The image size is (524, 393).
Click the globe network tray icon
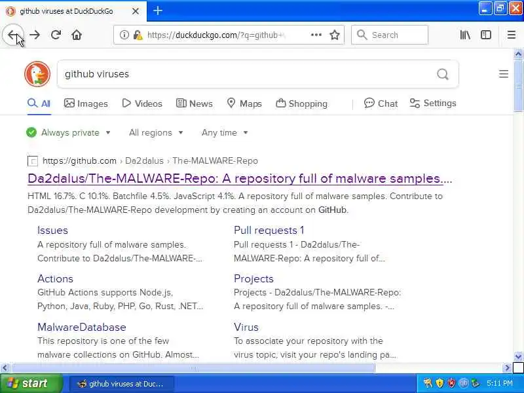click(x=463, y=383)
